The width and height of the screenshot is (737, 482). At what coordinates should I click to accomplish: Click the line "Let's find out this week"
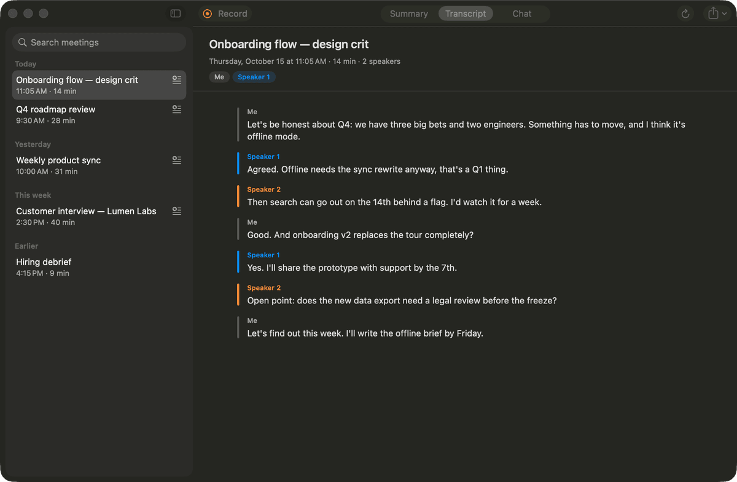tap(365, 333)
